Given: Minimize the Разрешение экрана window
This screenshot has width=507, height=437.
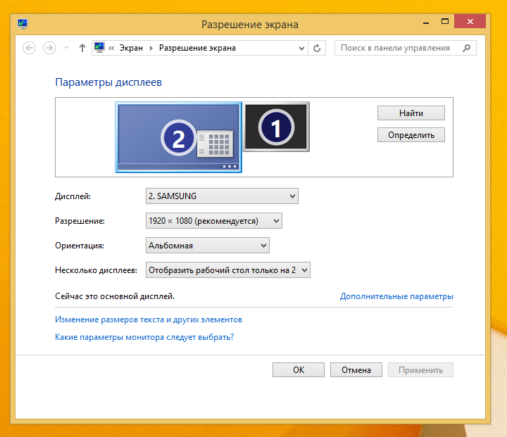Looking at the screenshot, I should click(x=426, y=22).
